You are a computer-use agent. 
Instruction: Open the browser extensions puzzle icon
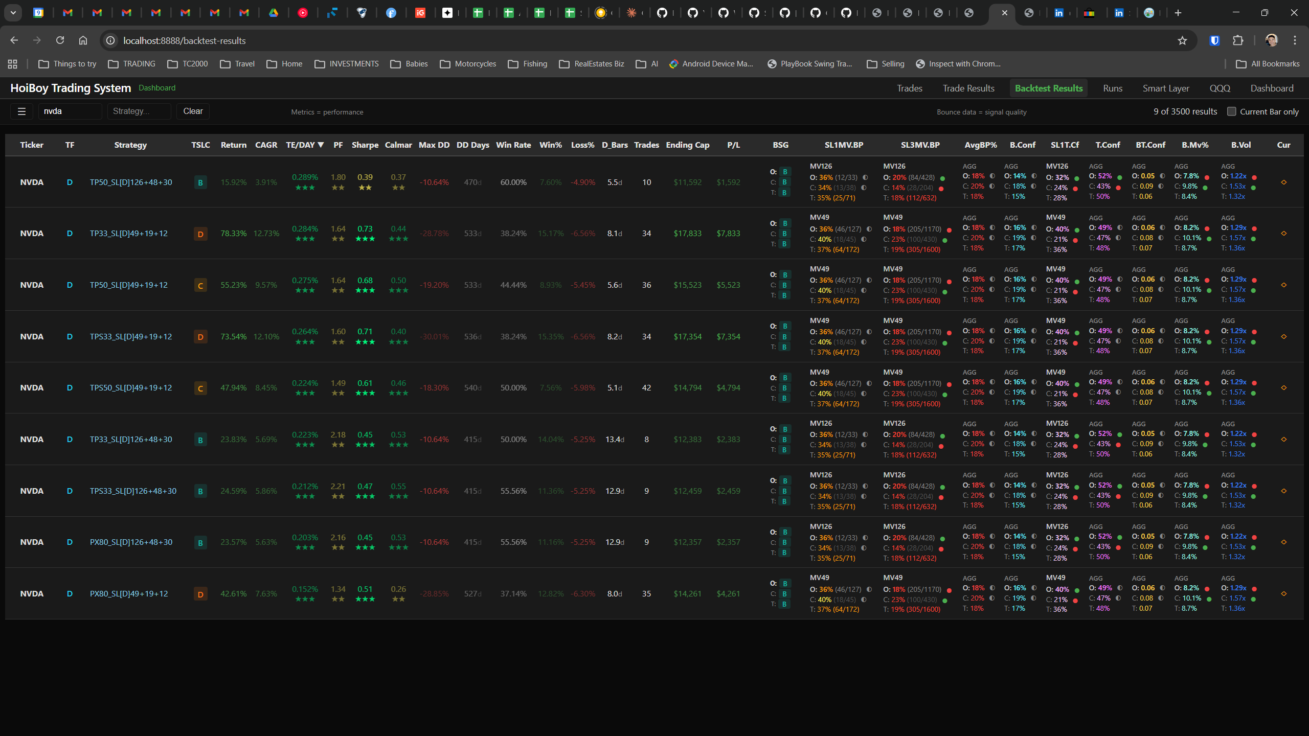(x=1238, y=40)
